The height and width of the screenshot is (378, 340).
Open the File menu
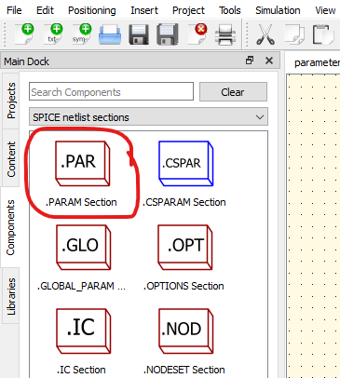[14, 10]
